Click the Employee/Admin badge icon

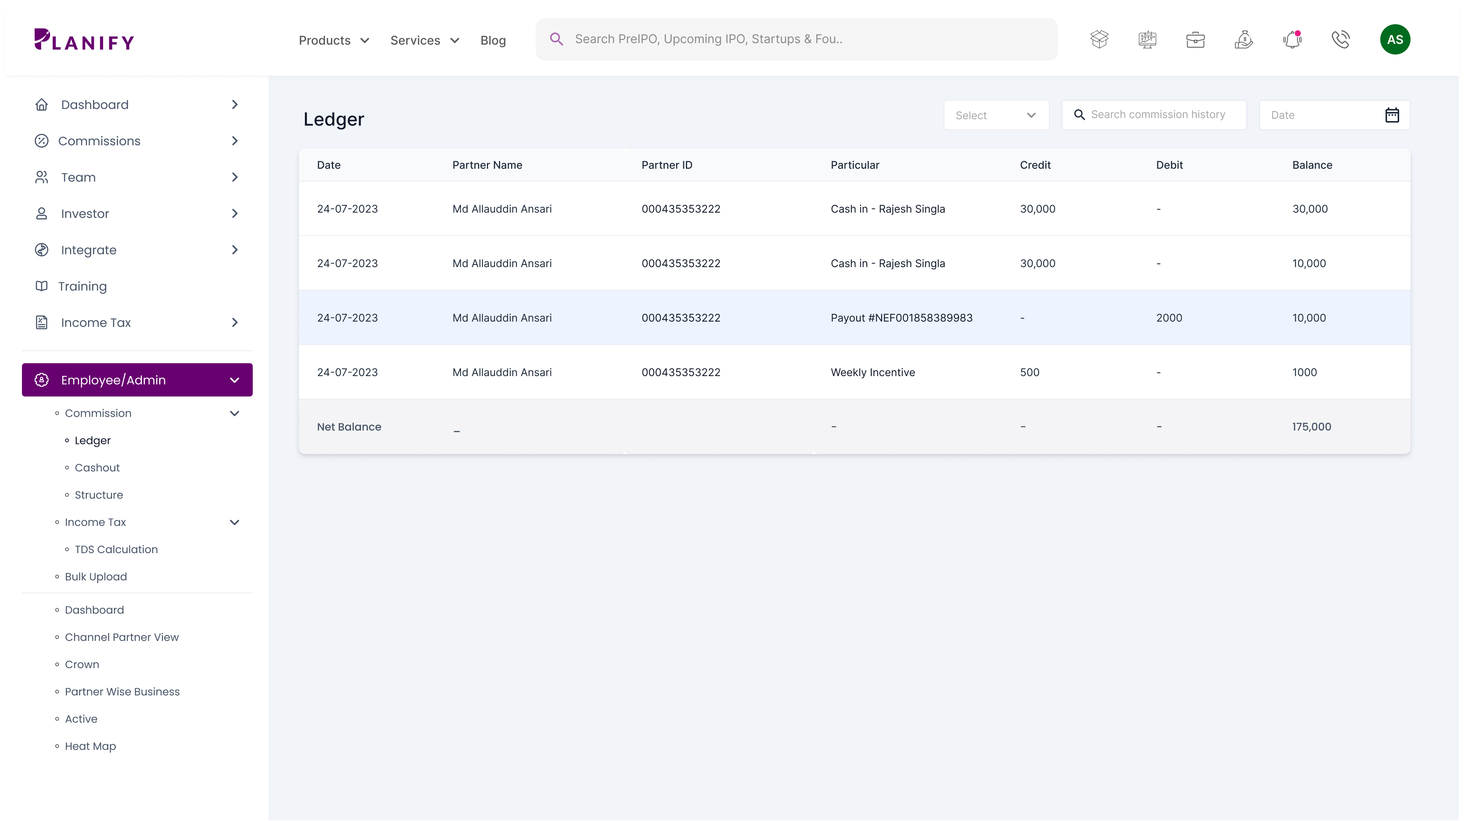[42, 380]
